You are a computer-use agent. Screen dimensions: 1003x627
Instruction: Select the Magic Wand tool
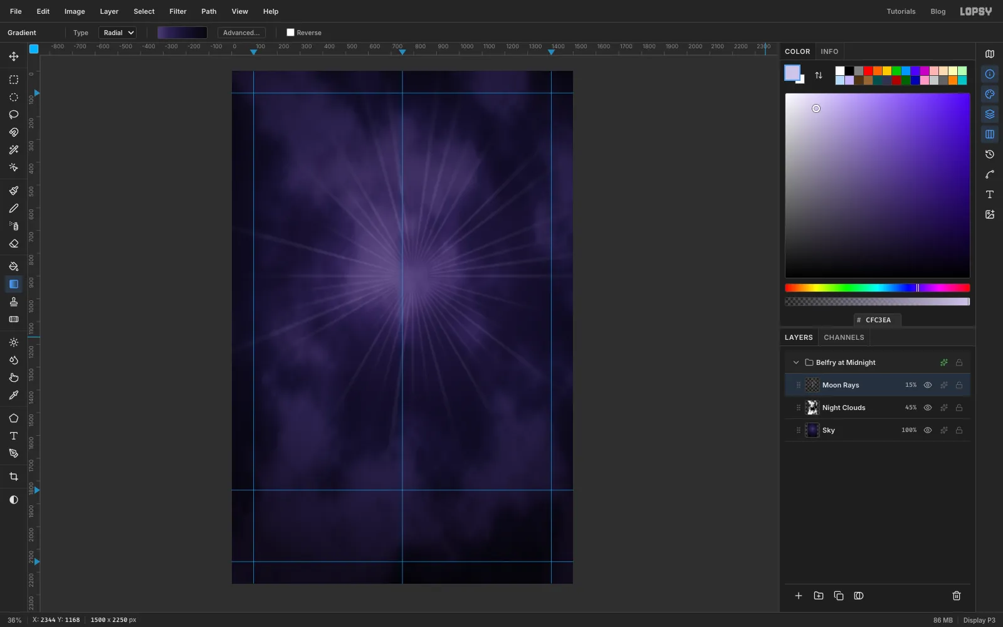point(14,150)
